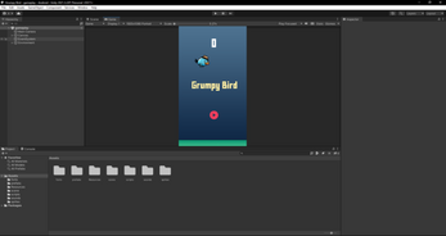Open the Inspector panel more-options menu
This screenshot has height=236, width=446.
[x=443, y=19]
